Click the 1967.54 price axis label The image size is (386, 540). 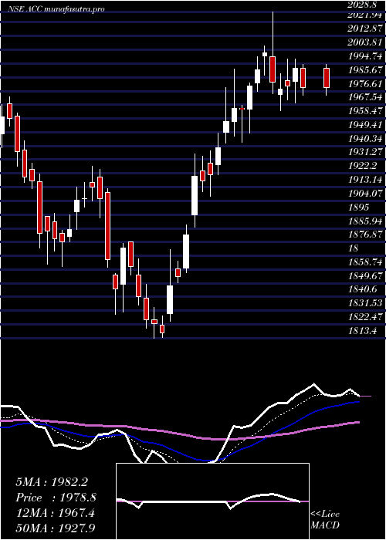point(366,97)
